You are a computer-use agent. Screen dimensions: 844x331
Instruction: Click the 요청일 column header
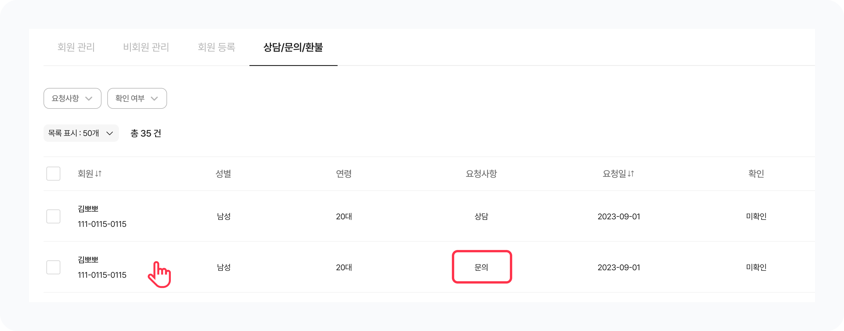pos(614,174)
